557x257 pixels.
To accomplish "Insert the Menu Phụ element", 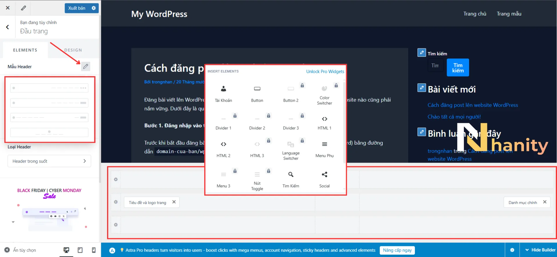I will pos(324,149).
